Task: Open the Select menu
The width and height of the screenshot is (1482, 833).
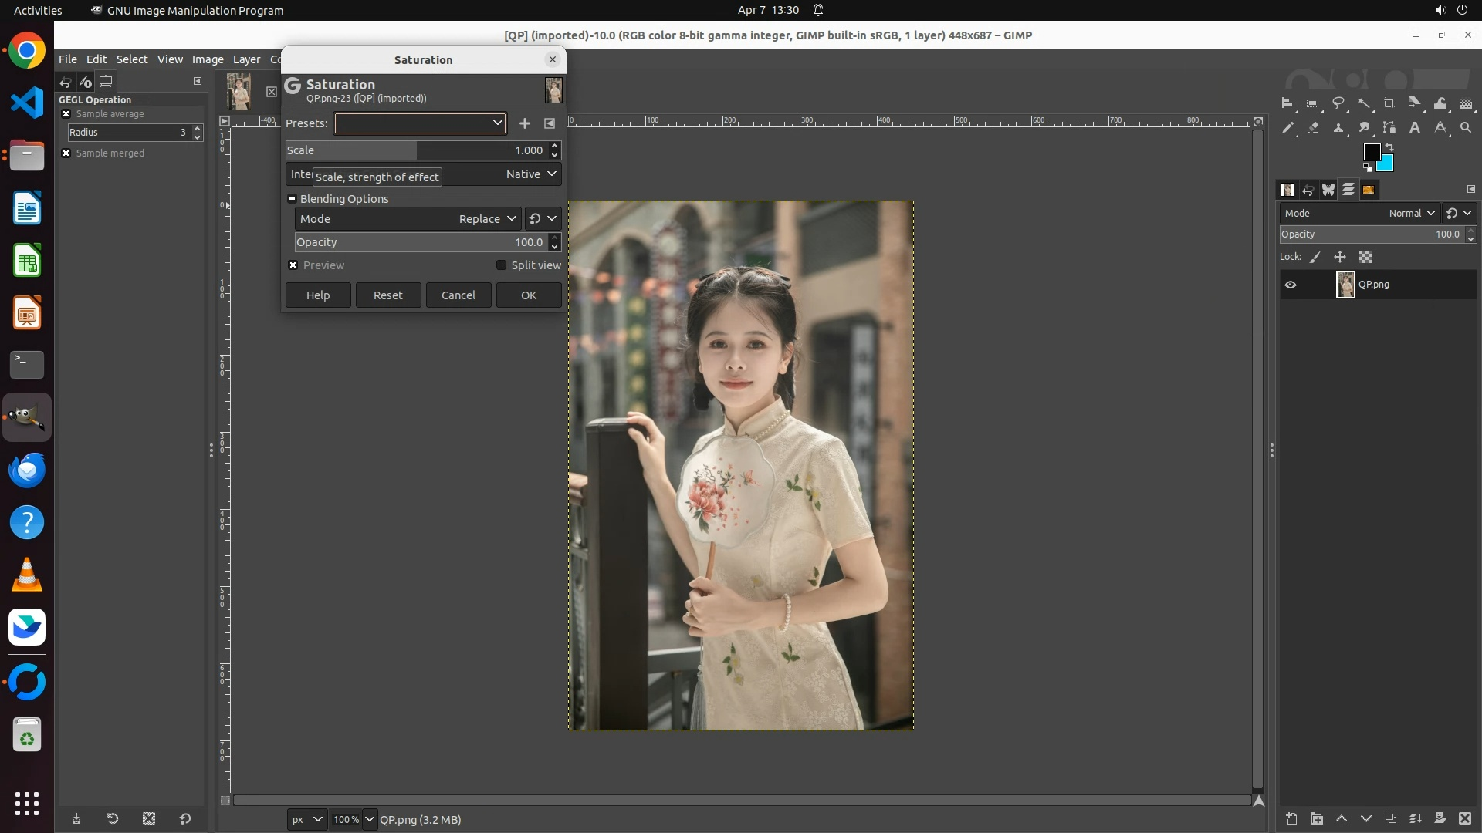Action: [132, 59]
